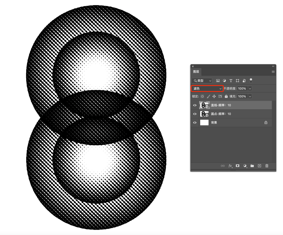Filter layers by type (T) layers
This screenshot has width=283, height=235.
point(231,81)
